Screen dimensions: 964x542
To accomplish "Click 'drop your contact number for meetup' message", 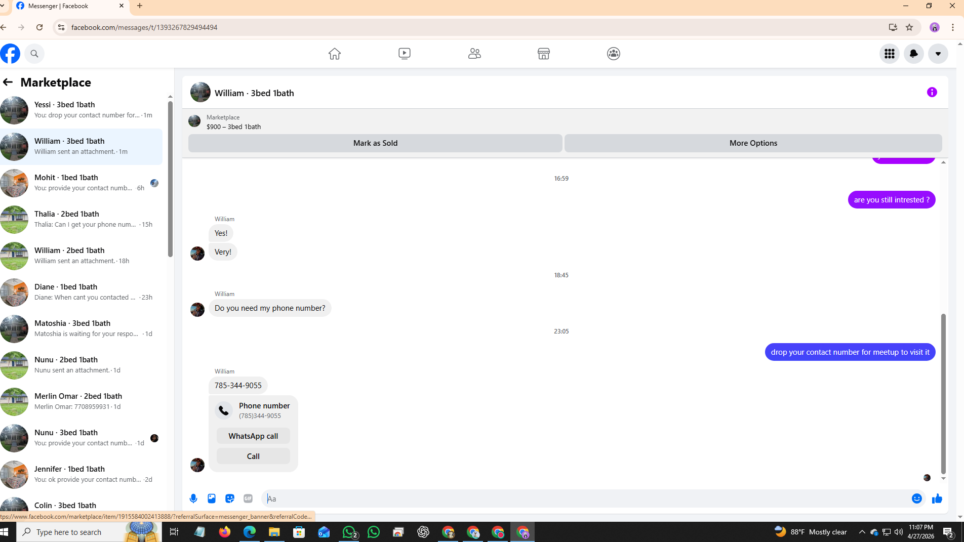I will [x=850, y=352].
